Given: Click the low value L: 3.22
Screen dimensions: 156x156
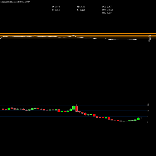Looking at the screenshot, I should click(81, 10).
